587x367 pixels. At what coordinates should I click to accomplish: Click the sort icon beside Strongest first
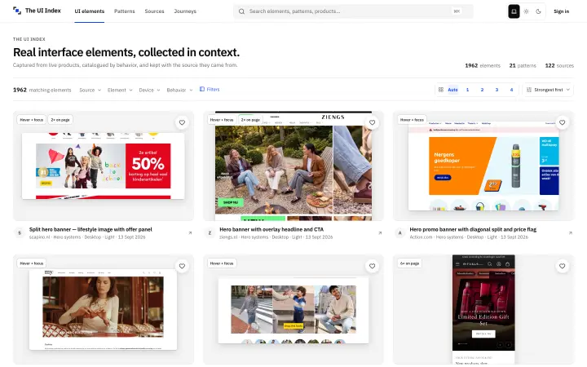click(x=529, y=90)
